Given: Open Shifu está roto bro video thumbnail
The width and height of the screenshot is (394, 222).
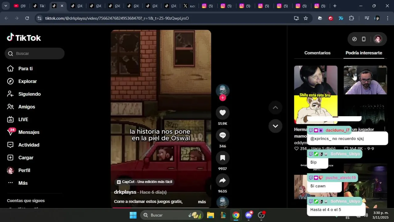Looking at the screenshot, I should pyautogui.click(x=316, y=94).
